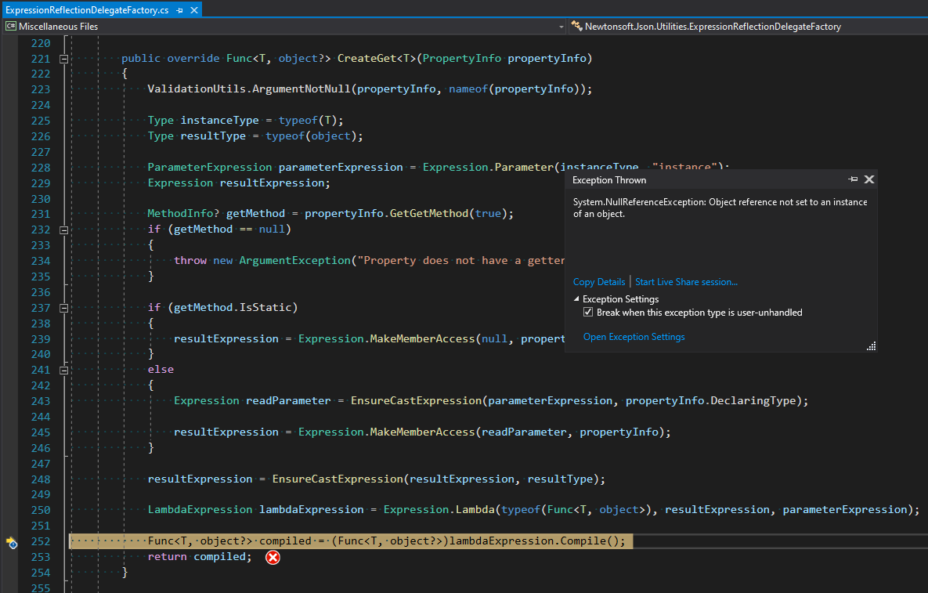Enable break when exception type is user-unhandled
This screenshot has width=928, height=593.
click(x=587, y=312)
